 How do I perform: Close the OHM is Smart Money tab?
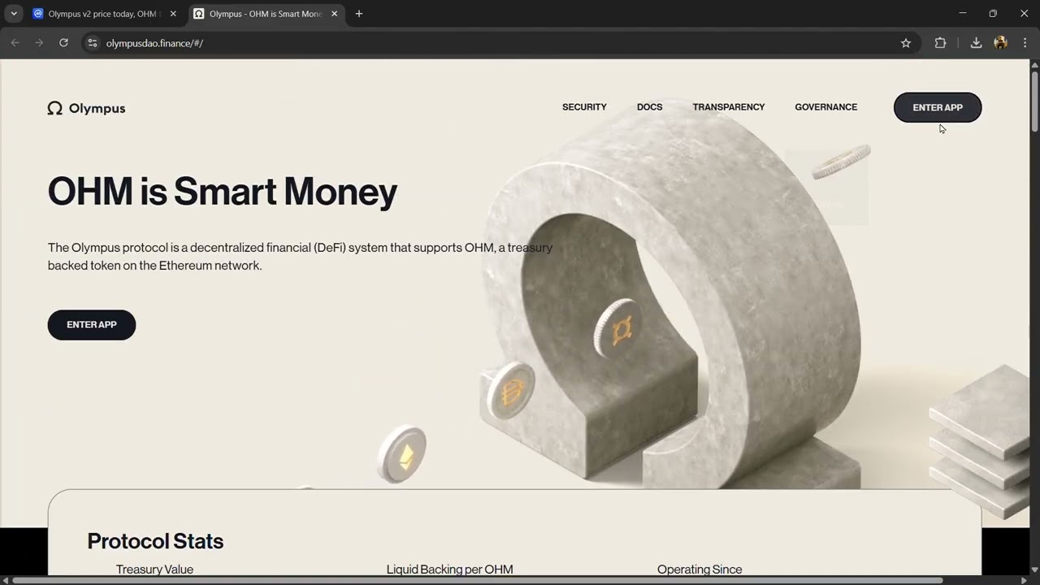tap(334, 14)
